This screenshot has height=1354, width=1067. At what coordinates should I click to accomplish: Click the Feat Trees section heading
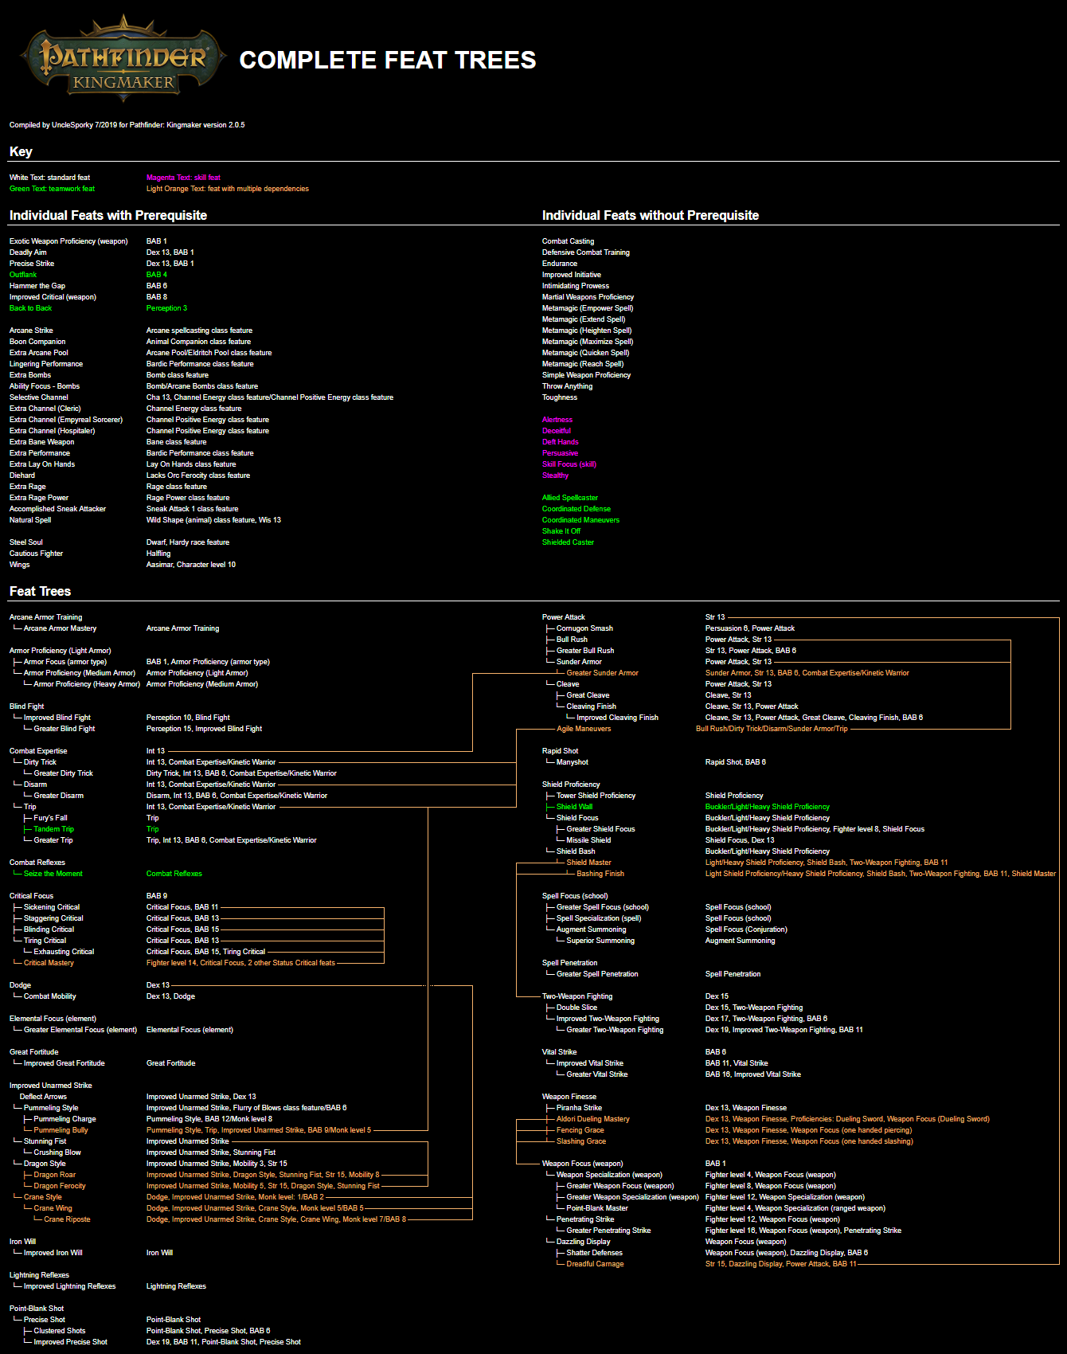coord(40,591)
